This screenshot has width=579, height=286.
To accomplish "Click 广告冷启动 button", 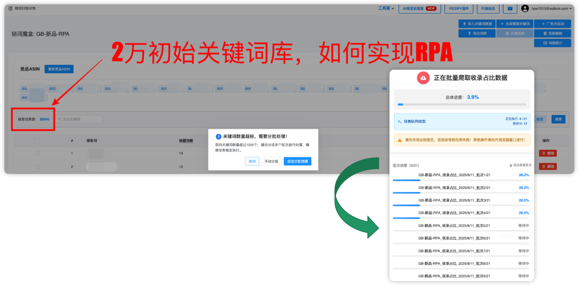I will (553, 24).
